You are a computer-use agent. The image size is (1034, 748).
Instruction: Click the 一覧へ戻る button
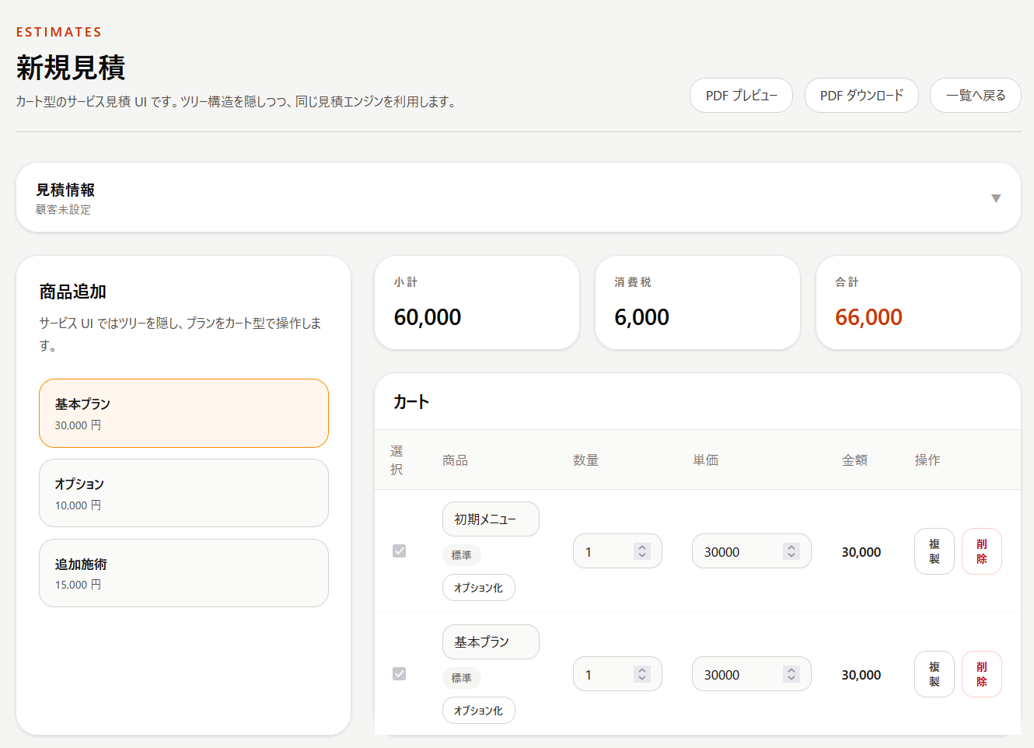[x=975, y=95]
